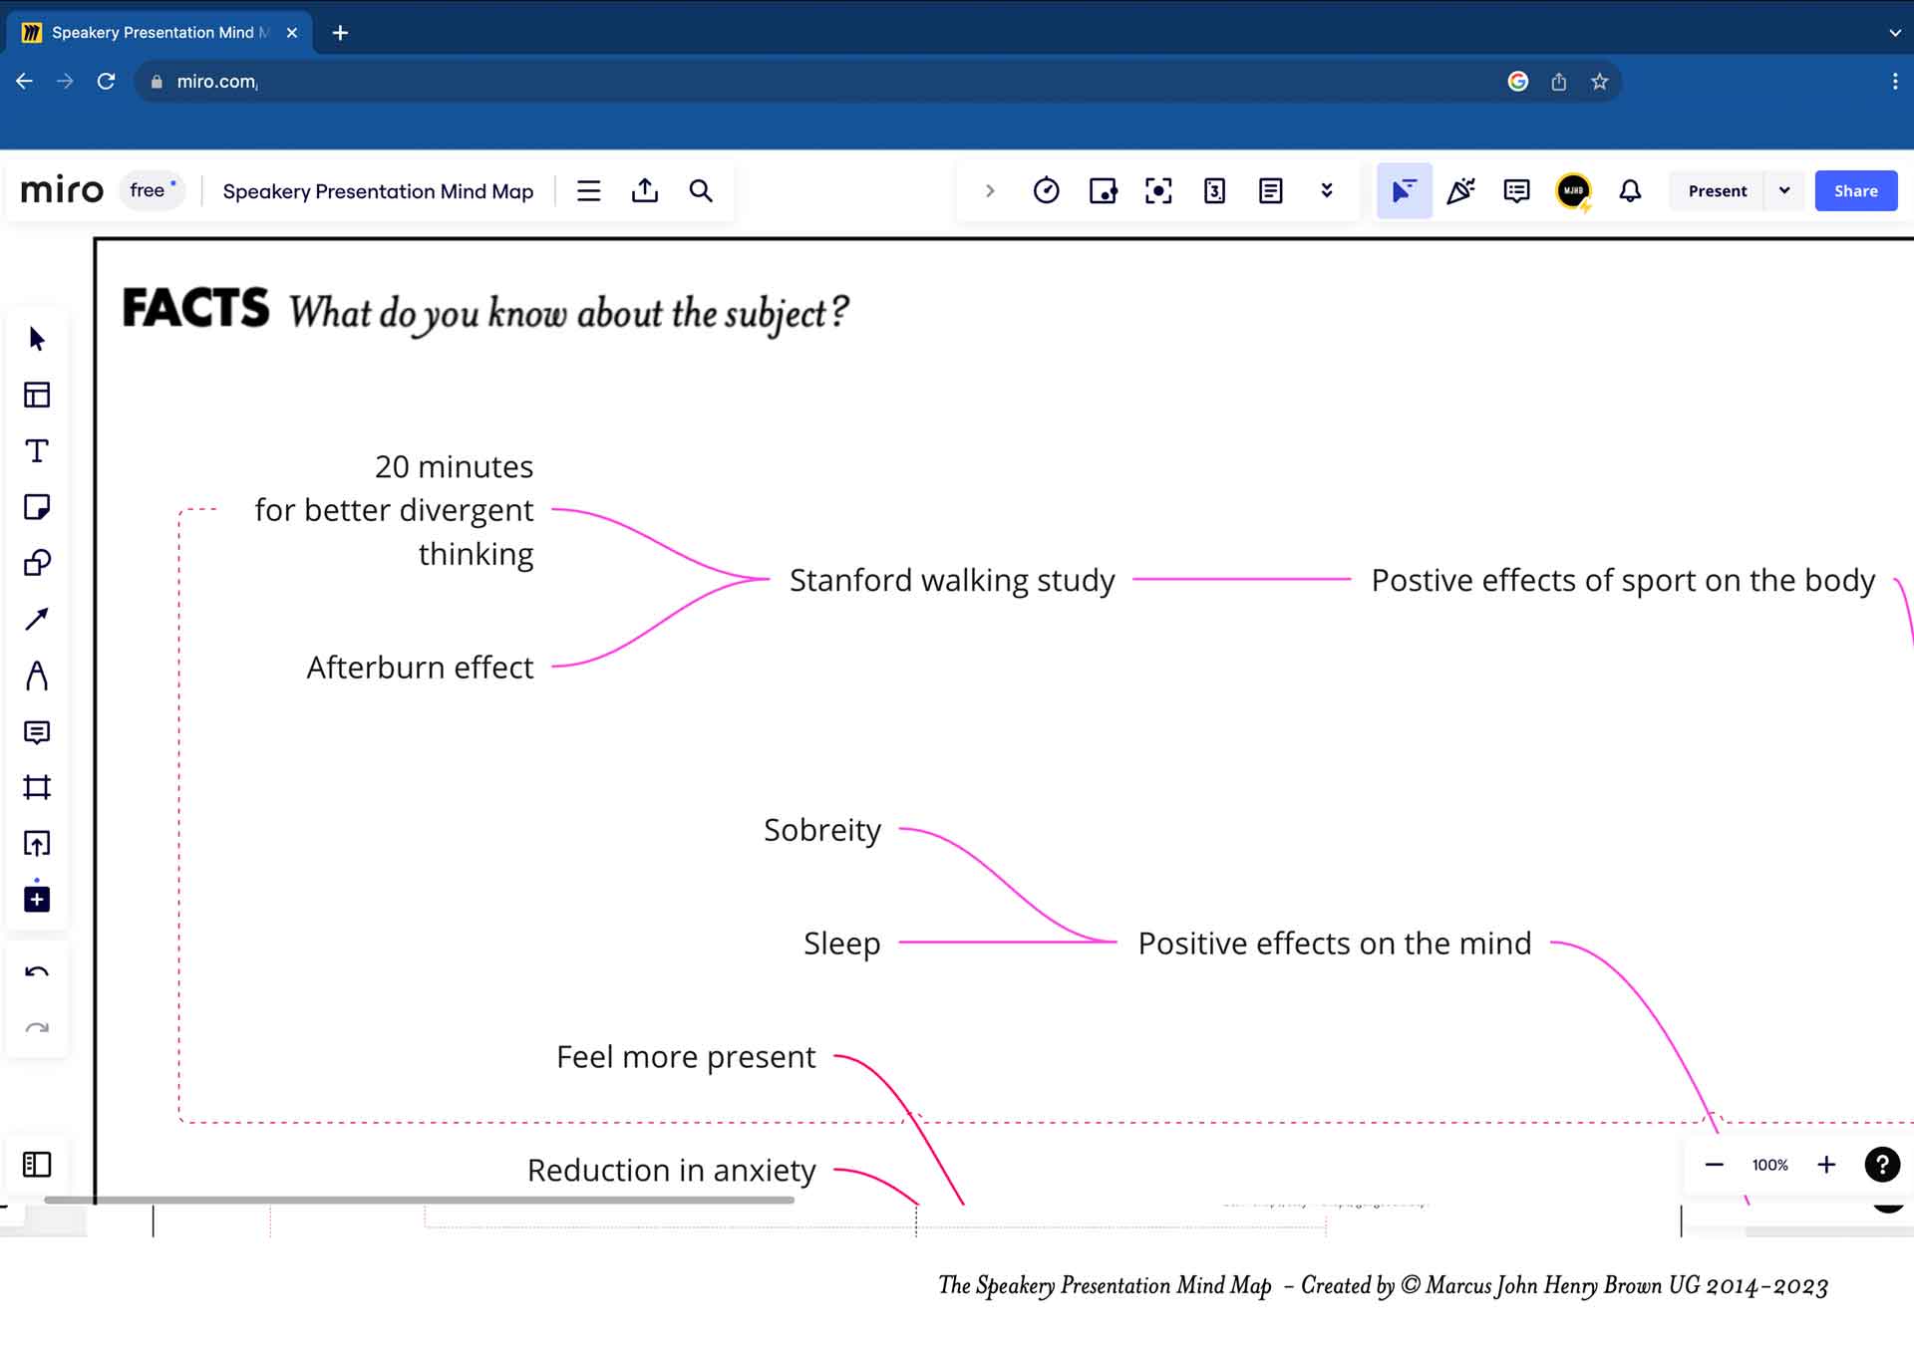Select the Frame tool
Screen dimensions: 1914x1353
coord(37,788)
